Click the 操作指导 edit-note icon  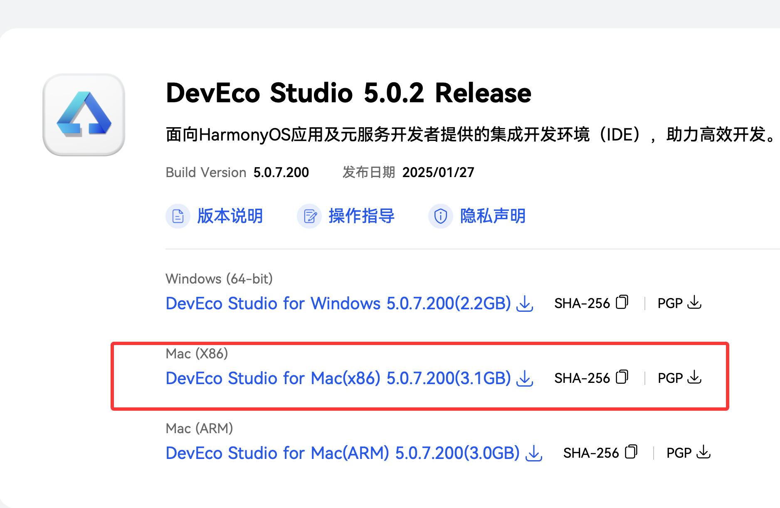click(309, 216)
